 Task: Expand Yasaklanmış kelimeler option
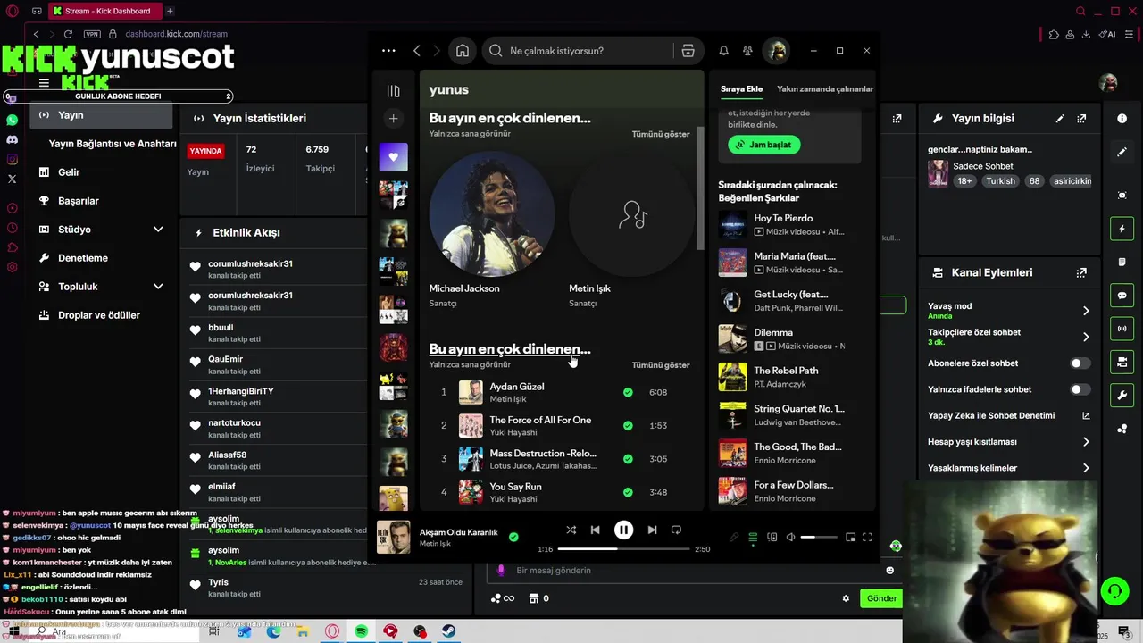tap(1086, 467)
